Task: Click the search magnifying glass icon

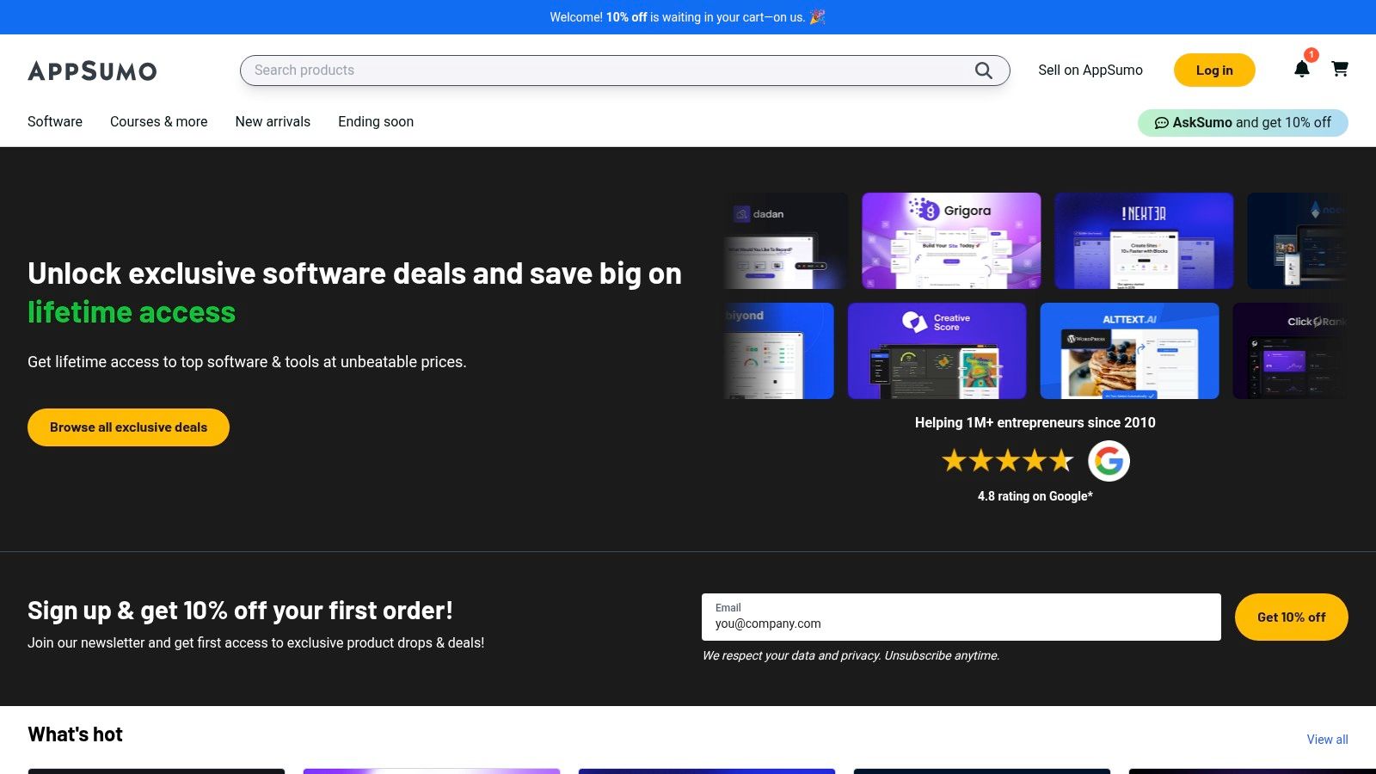Action: [x=983, y=71]
